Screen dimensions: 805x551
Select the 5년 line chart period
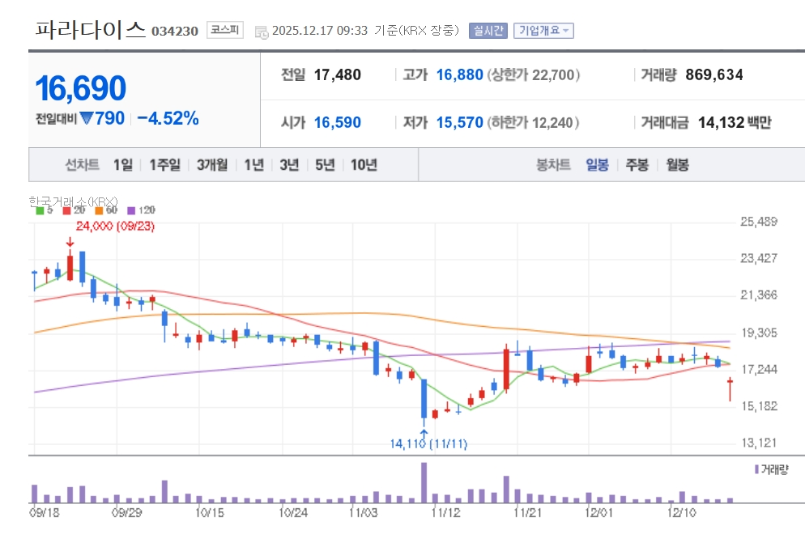325,165
